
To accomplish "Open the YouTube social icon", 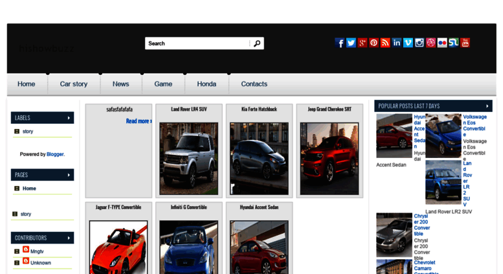I will pyautogui.click(x=465, y=43).
